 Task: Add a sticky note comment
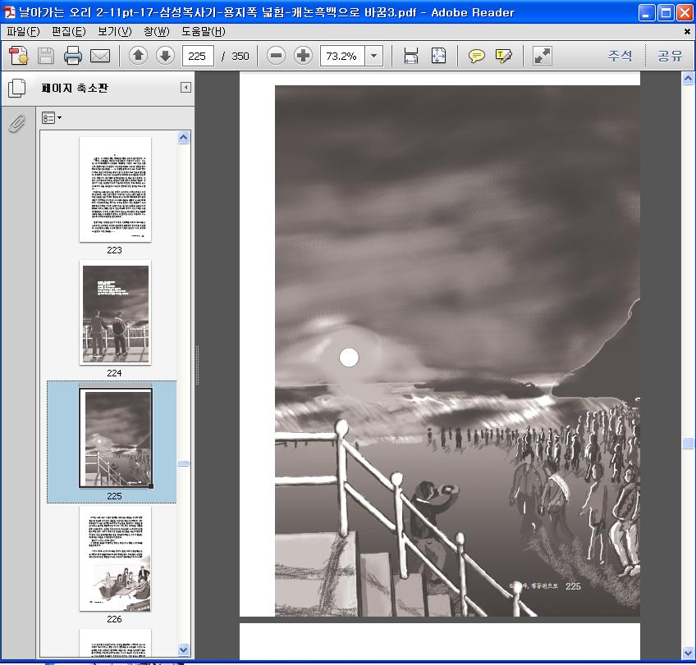(x=476, y=56)
